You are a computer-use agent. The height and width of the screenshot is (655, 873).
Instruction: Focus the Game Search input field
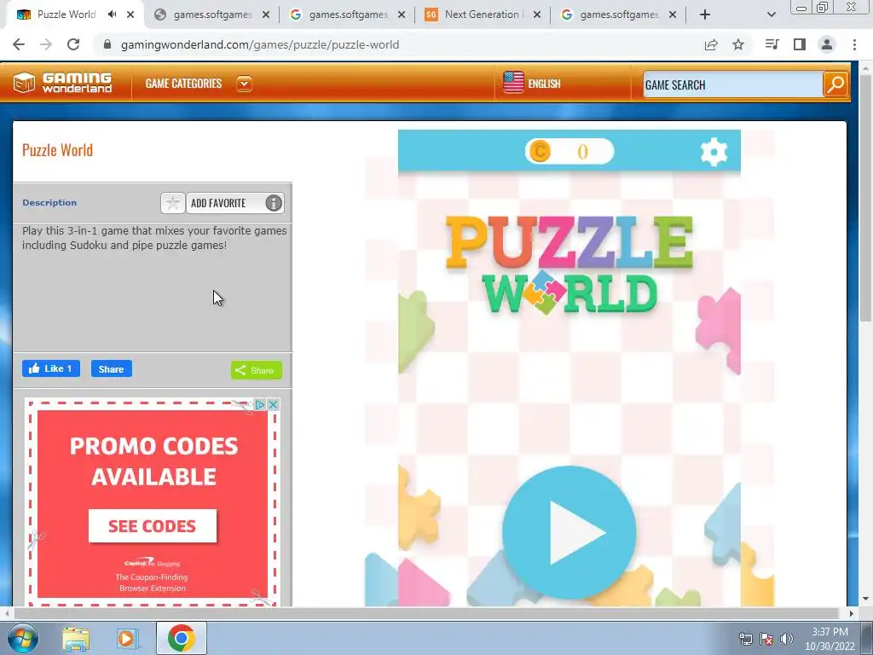point(732,84)
